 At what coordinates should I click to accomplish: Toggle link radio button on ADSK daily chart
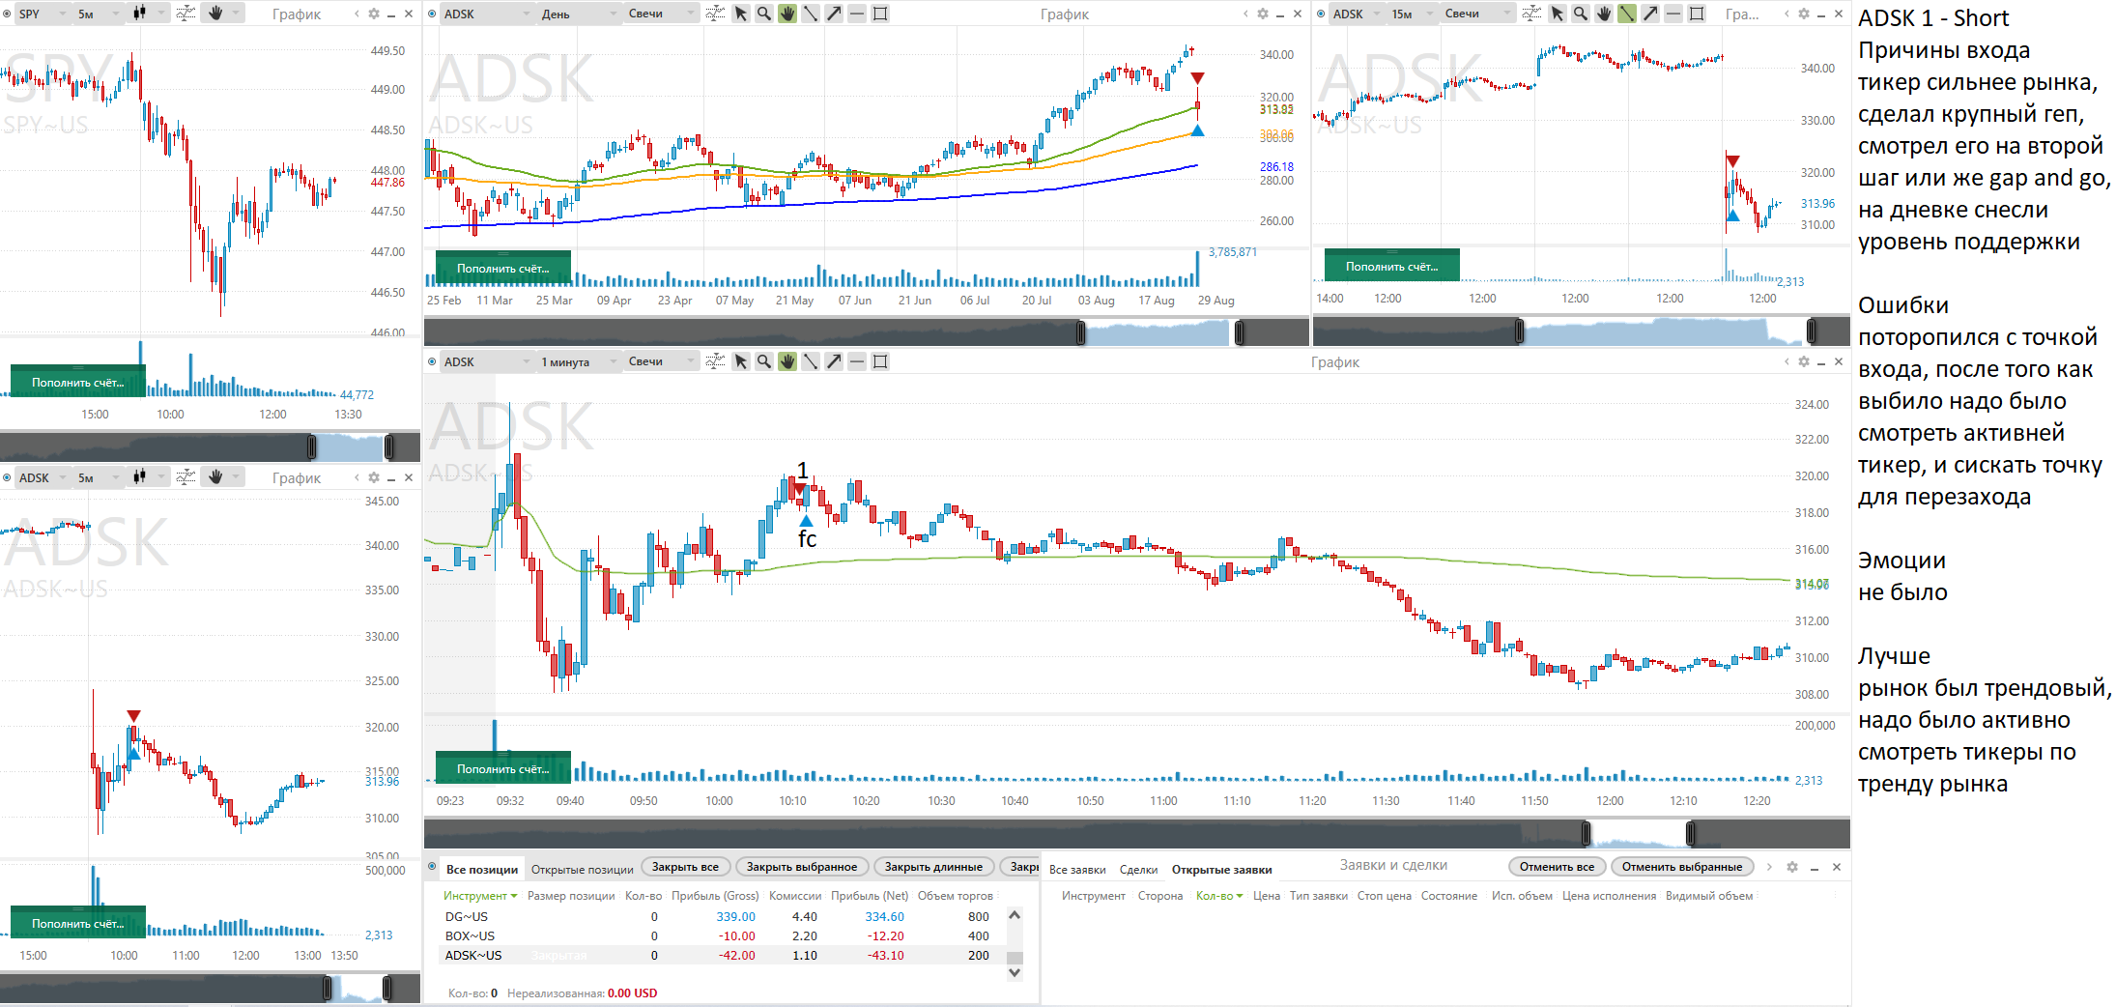(x=432, y=14)
